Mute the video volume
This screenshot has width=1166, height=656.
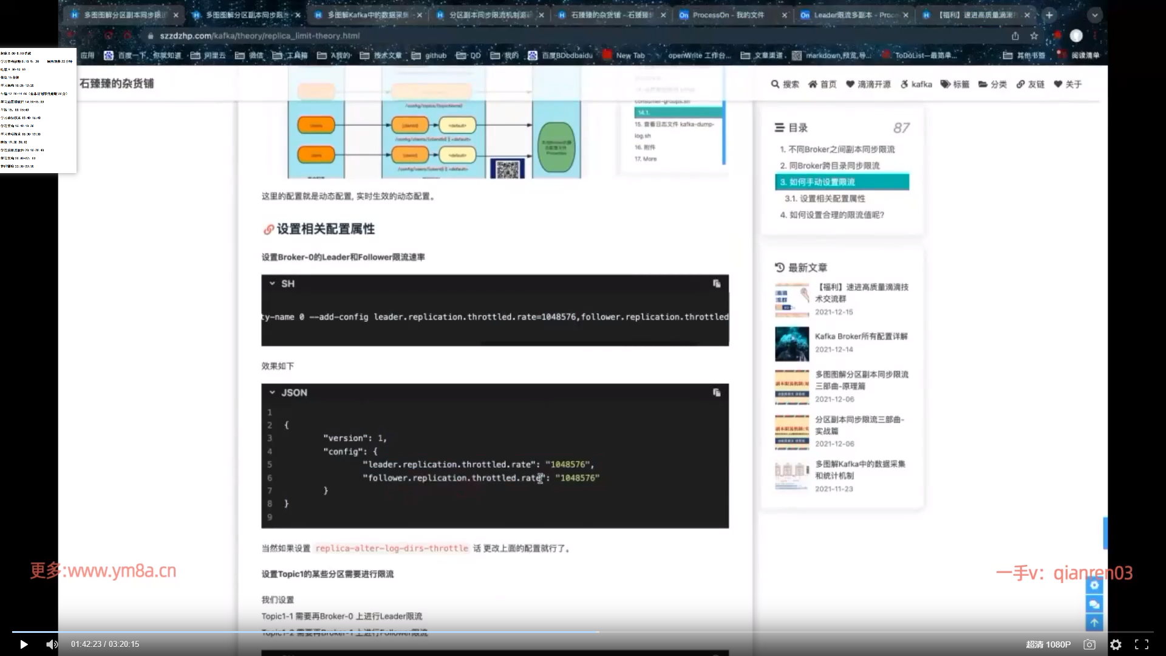pos(52,644)
